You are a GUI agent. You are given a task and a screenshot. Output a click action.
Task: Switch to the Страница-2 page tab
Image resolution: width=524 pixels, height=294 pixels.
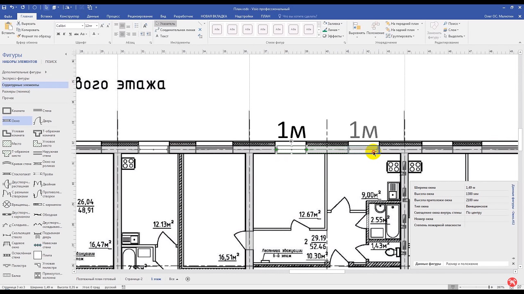[x=133, y=279]
